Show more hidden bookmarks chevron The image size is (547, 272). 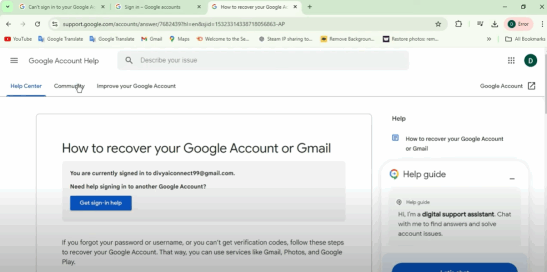point(489,39)
